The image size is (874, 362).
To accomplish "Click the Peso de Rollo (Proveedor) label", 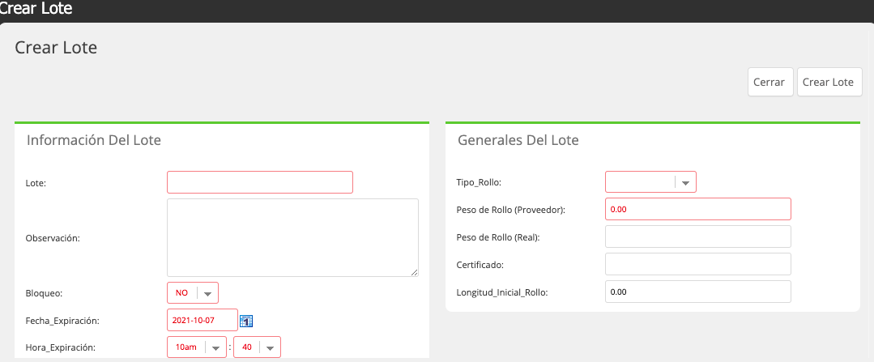I will (x=511, y=210).
